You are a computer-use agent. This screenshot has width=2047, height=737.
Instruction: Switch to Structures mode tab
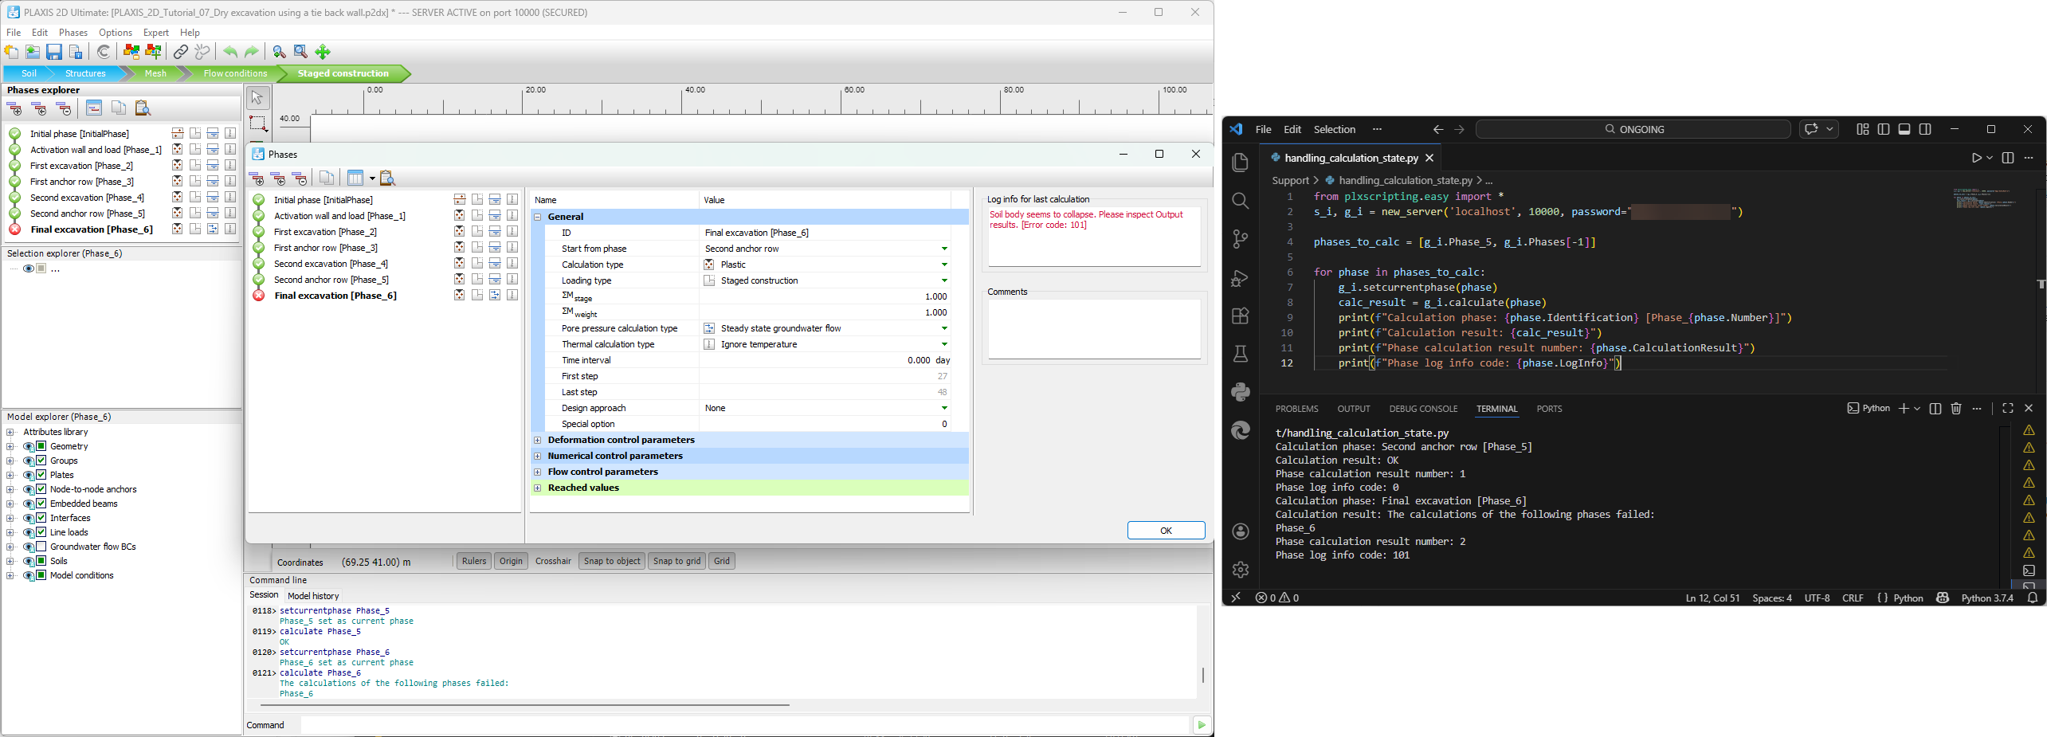click(85, 73)
